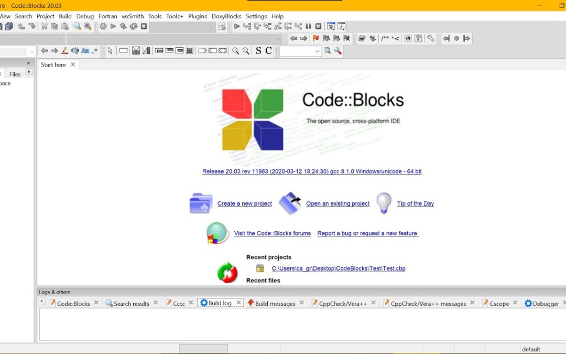Click the Build gear icon
The height and width of the screenshot is (354, 566).
[x=103, y=26]
